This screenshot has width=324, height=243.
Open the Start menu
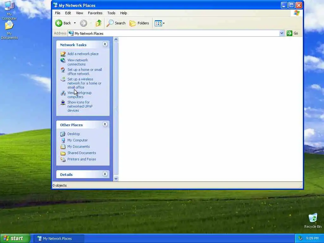coord(15,239)
